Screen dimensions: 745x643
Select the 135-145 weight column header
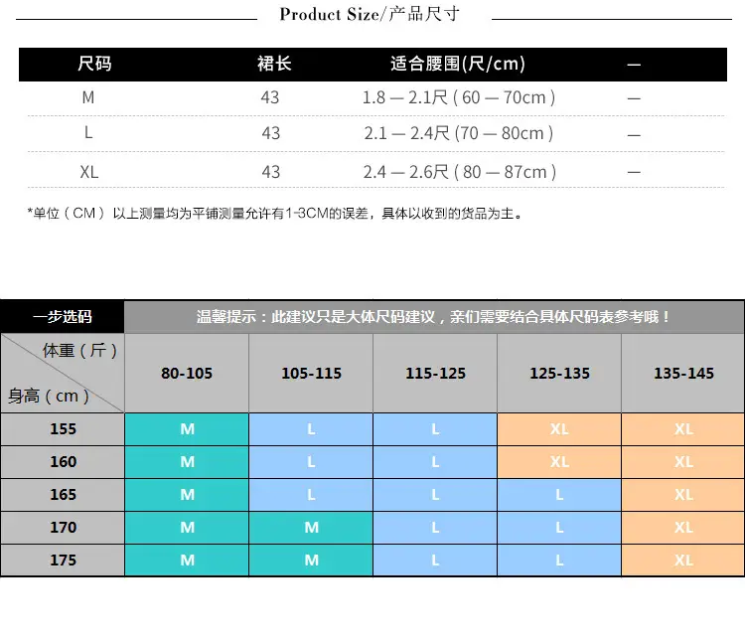(683, 373)
